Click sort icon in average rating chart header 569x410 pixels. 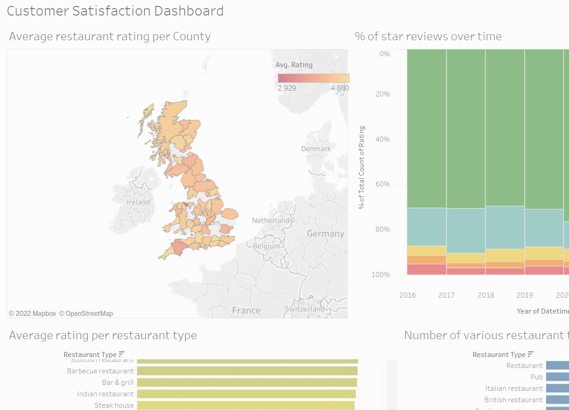[122, 354]
